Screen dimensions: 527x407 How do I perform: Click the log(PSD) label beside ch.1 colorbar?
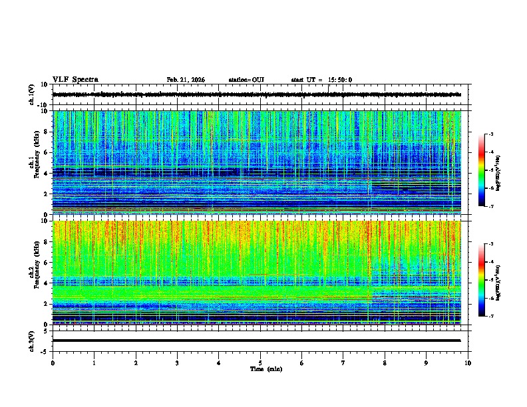498,173
